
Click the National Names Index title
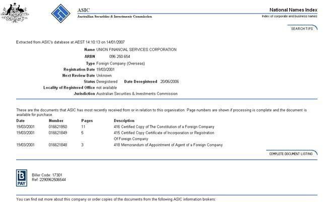pos(293,10)
